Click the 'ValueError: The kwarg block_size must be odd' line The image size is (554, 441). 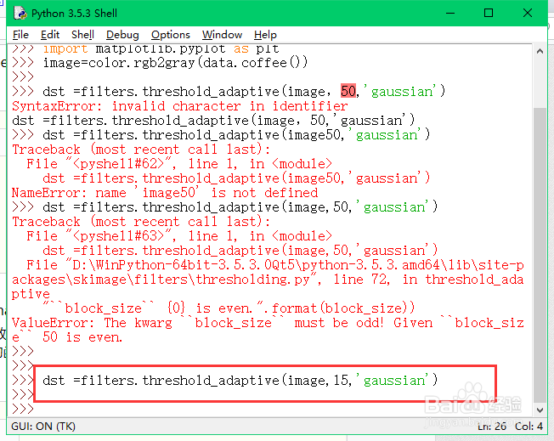(268, 330)
